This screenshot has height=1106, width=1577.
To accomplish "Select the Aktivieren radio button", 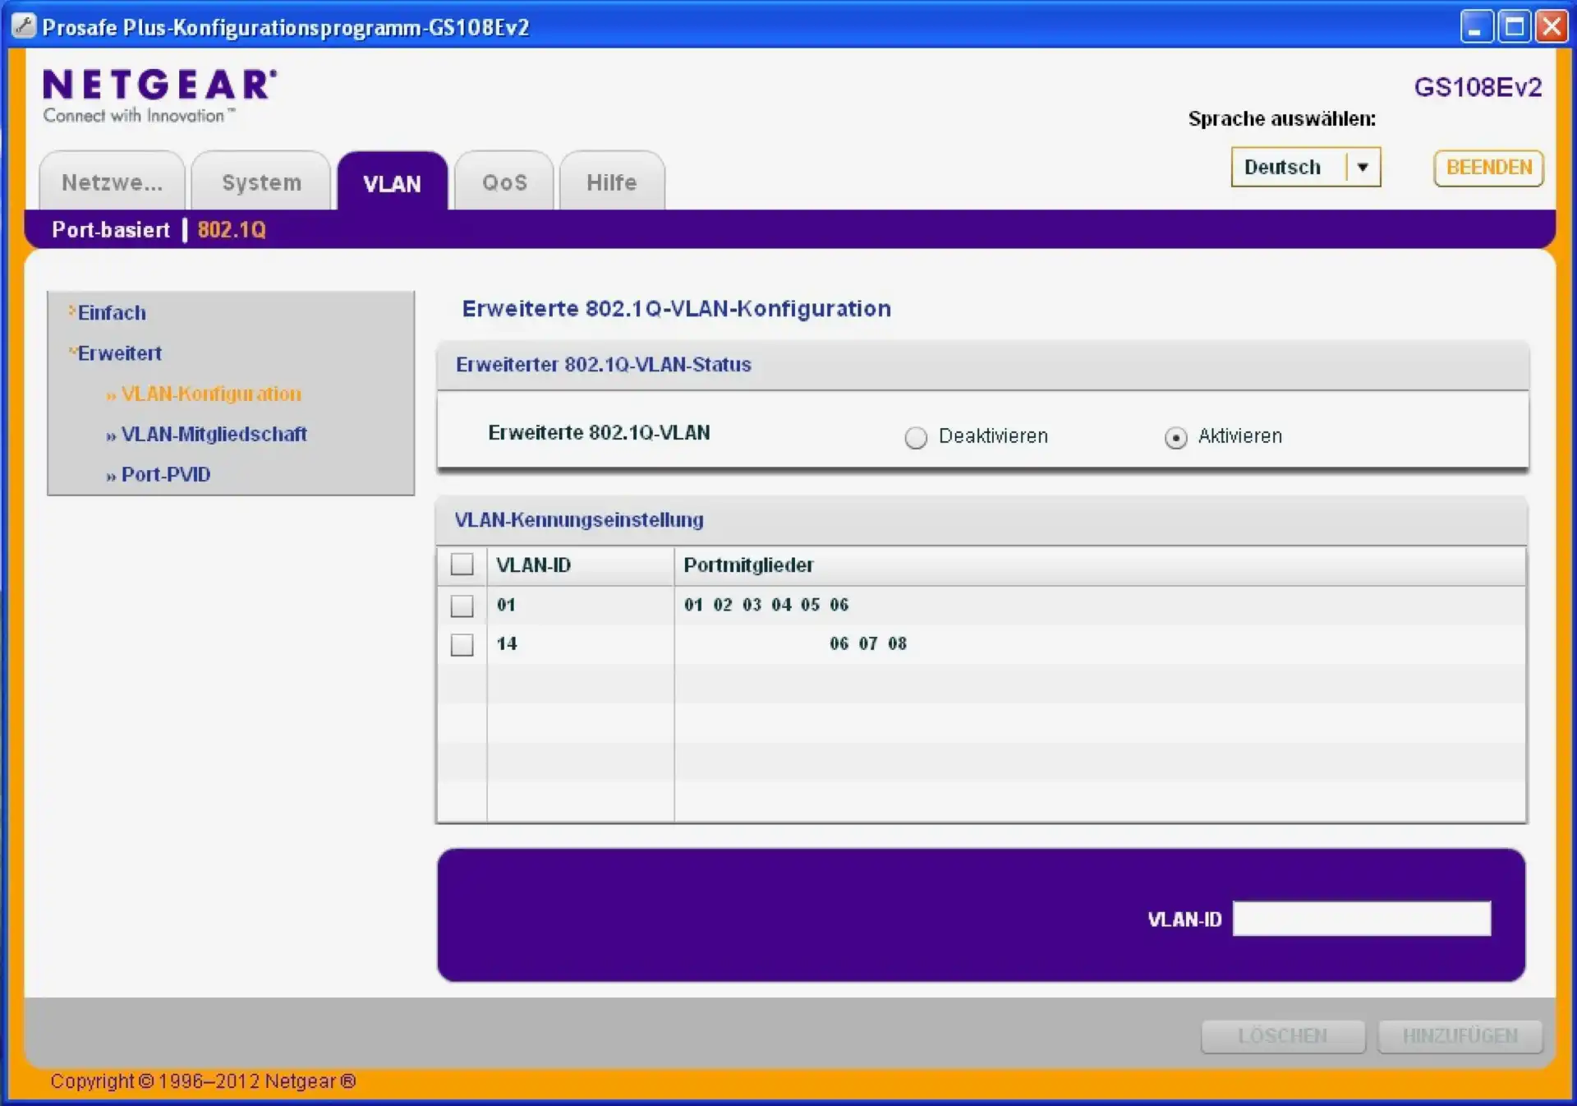I will click(x=1175, y=437).
